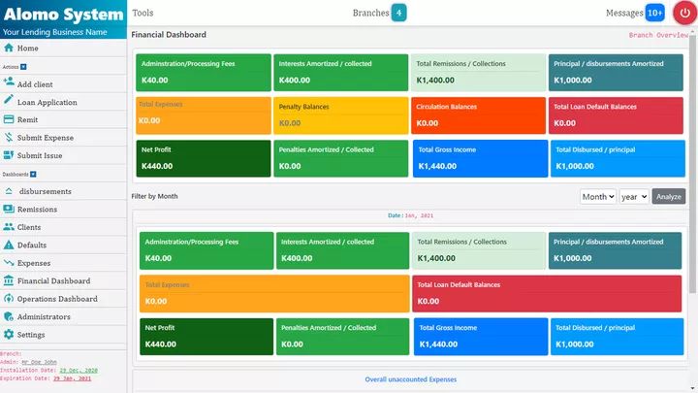
Task: Click the disbursements icon in sidebar
Action: click(9, 191)
